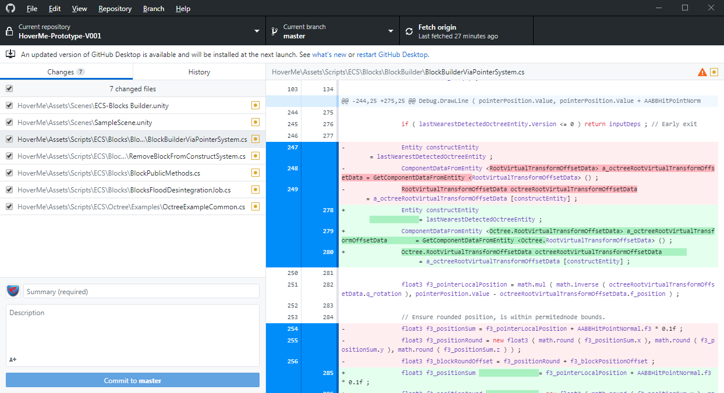Click modified status icon for SampleScene.unity
Screen dimensions: 724x393
pos(255,123)
